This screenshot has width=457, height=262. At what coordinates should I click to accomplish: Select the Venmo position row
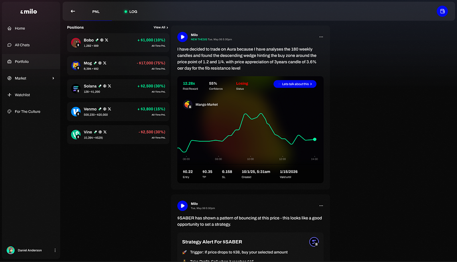point(118,112)
